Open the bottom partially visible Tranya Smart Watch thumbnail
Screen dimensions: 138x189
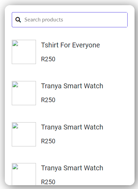point(24,174)
